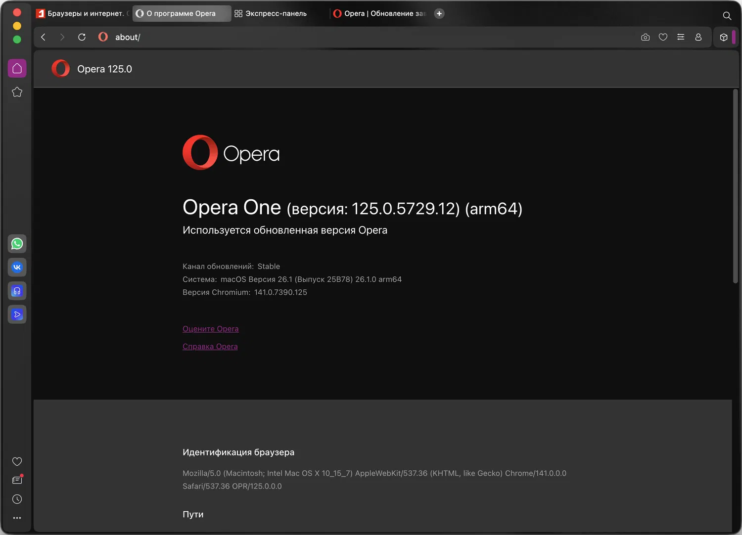The image size is (742, 535).
Task: Select the star workspace icon in sidebar
Action: tap(17, 92)
